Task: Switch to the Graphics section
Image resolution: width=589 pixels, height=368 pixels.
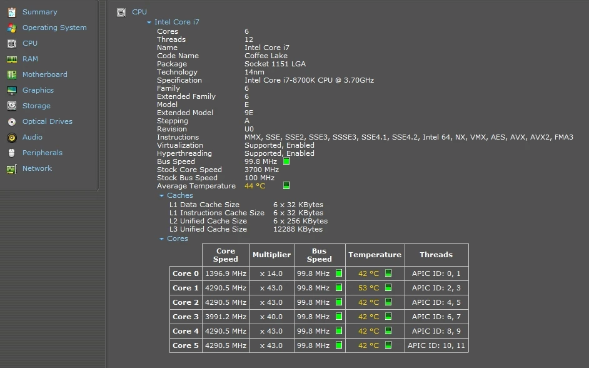Action: (38, 90)
